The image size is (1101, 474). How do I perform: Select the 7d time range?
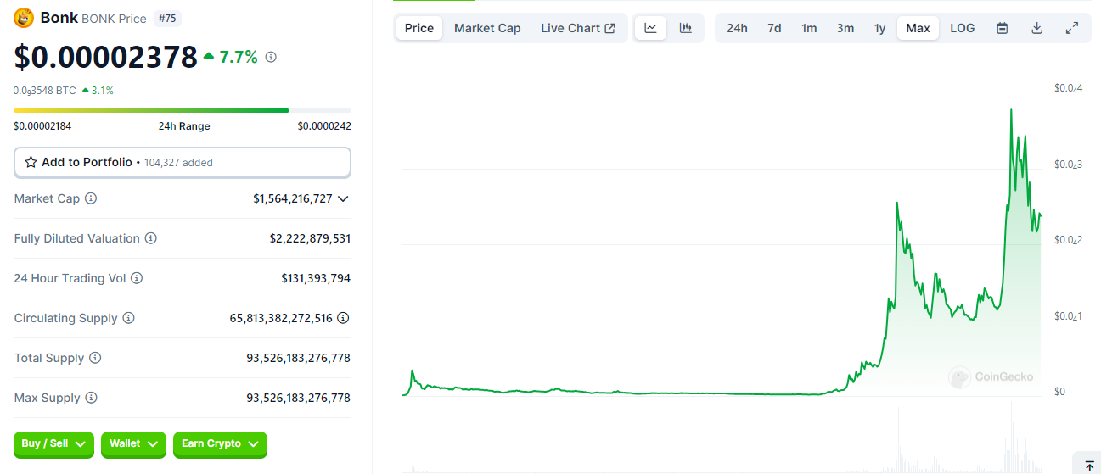coord(774,28)
